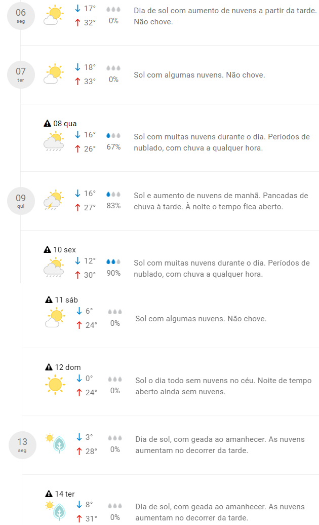Click the rain drops icon above 90%
Image resolution: width=319 pixels, height=525 pixels.
[113, 262]
